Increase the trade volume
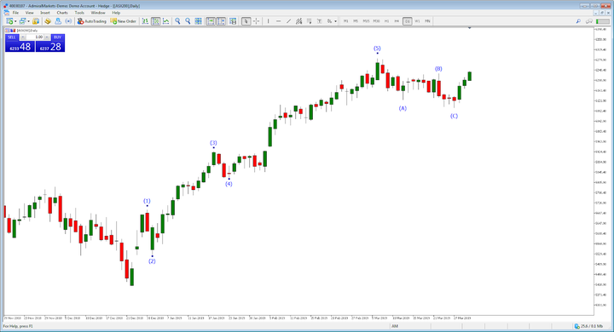 tap(47, 37)
